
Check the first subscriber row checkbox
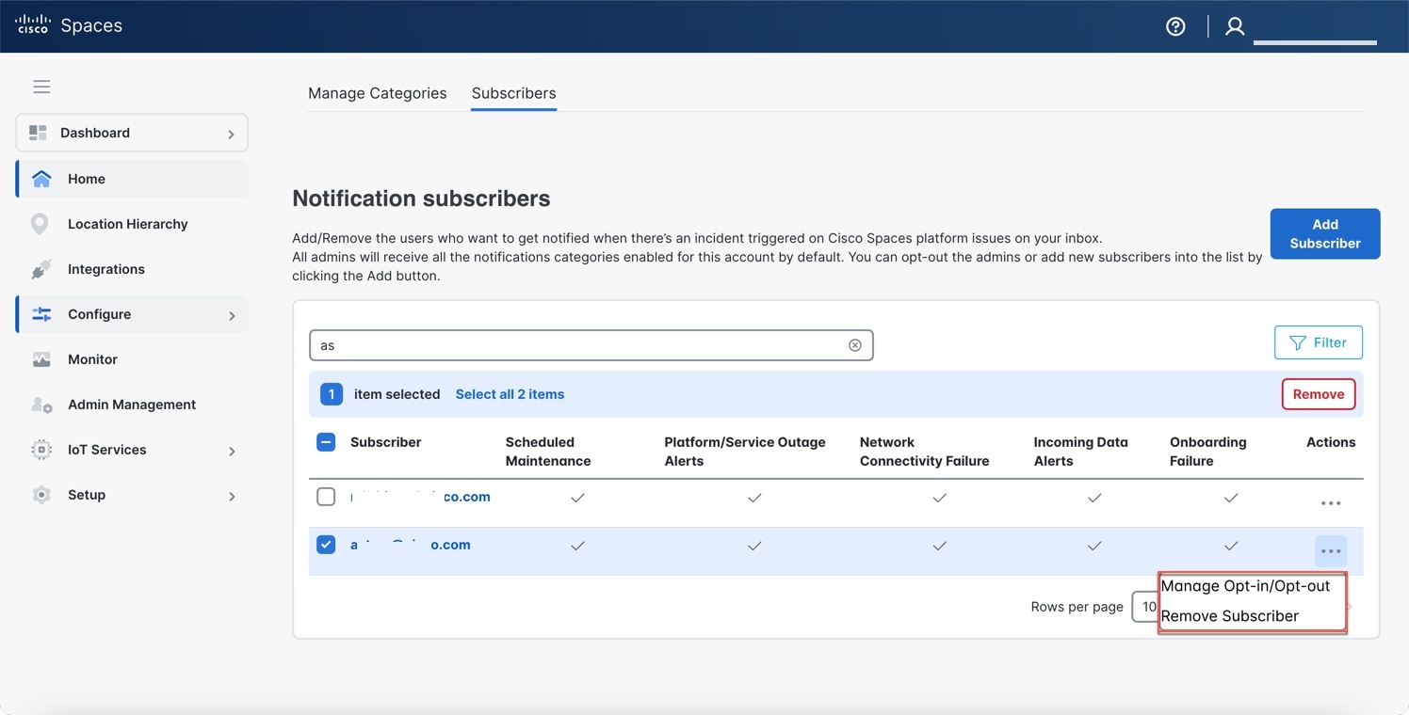[326, 497]
